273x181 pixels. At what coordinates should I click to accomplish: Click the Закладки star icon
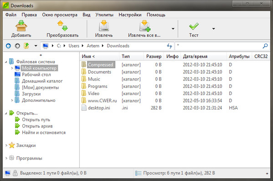tap(12, 145)
